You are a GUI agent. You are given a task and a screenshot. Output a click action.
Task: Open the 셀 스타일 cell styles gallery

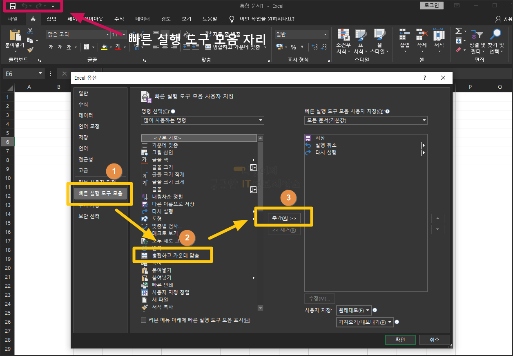click(x=379, y=41)
